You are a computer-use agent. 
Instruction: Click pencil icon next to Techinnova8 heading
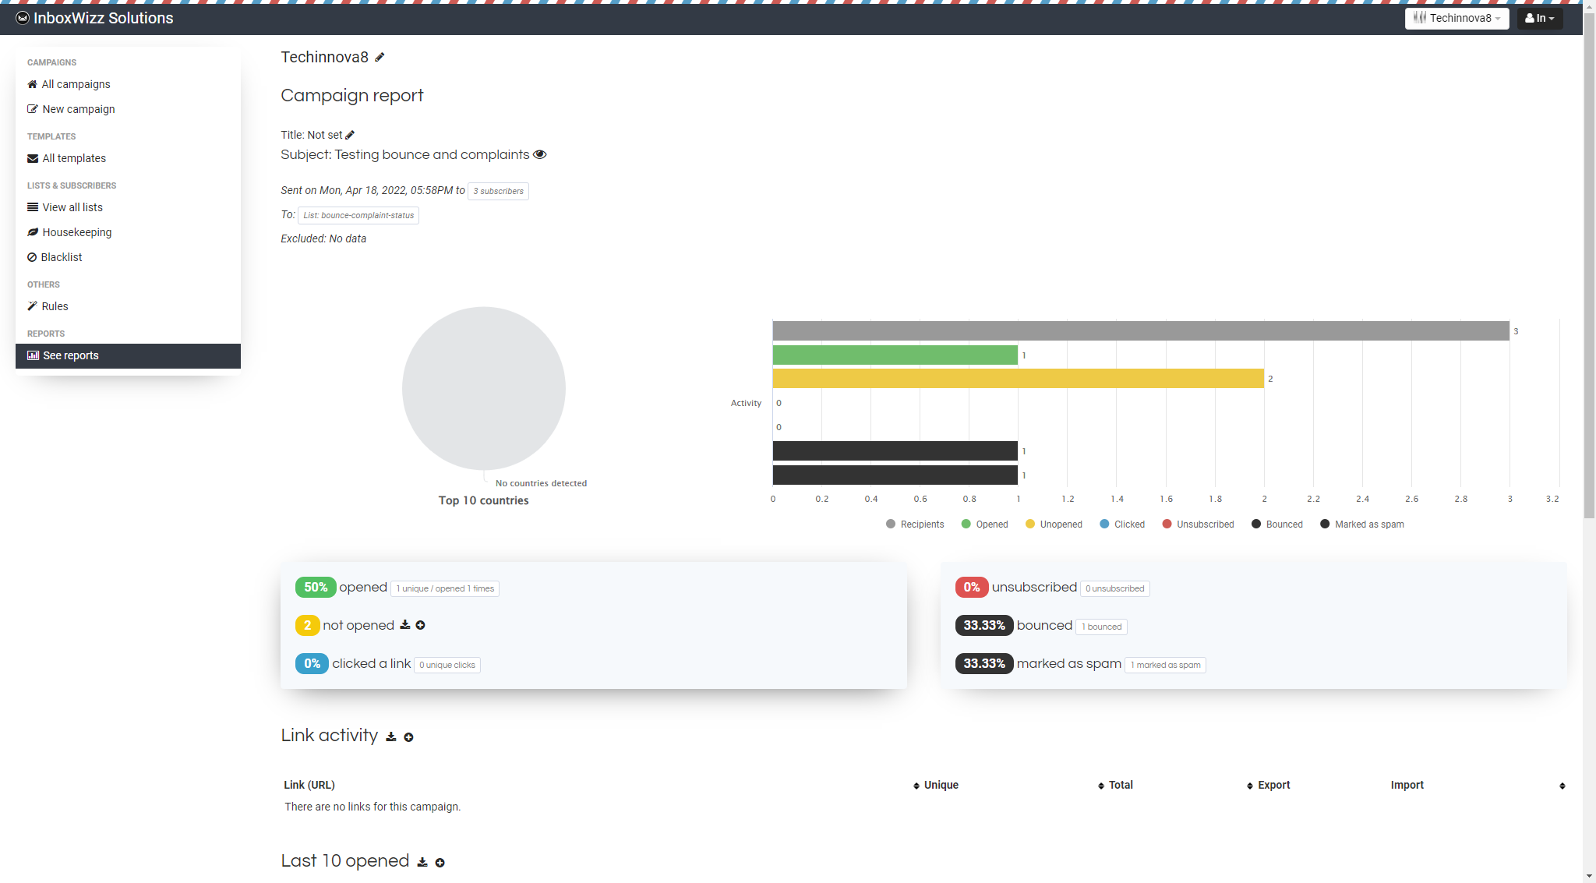[x=380, y=58]
